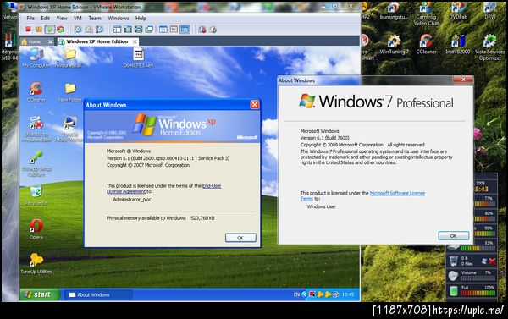508x319 pixels.
Task: Take a VM snapshot via the toolbar icon
Action: [x=78, y=30]
